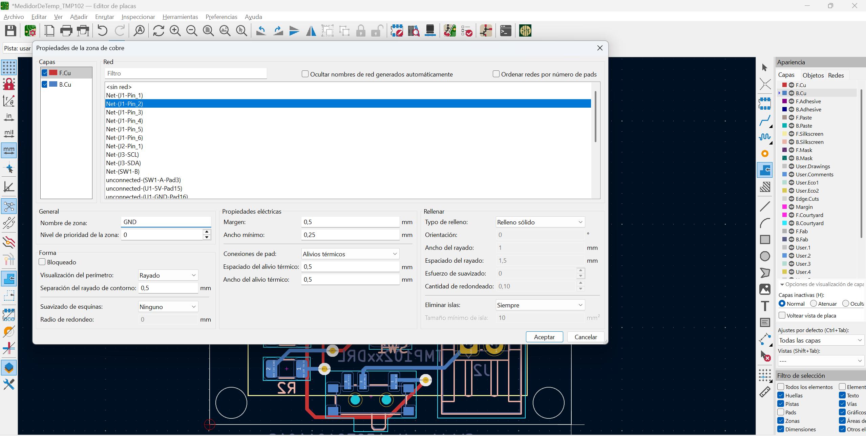Viewport: 866px width, 436px height.
Task: Click the B.Mask layer color swatch
Action: (784, 158)
